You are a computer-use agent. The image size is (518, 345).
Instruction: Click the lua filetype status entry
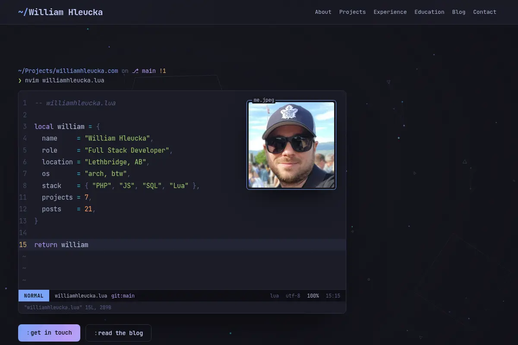point(275,296)
